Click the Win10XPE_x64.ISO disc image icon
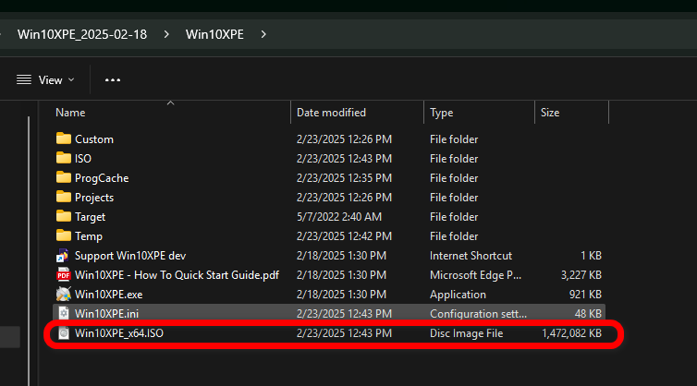This screenshot has height=386, width=697. (64, 333)
